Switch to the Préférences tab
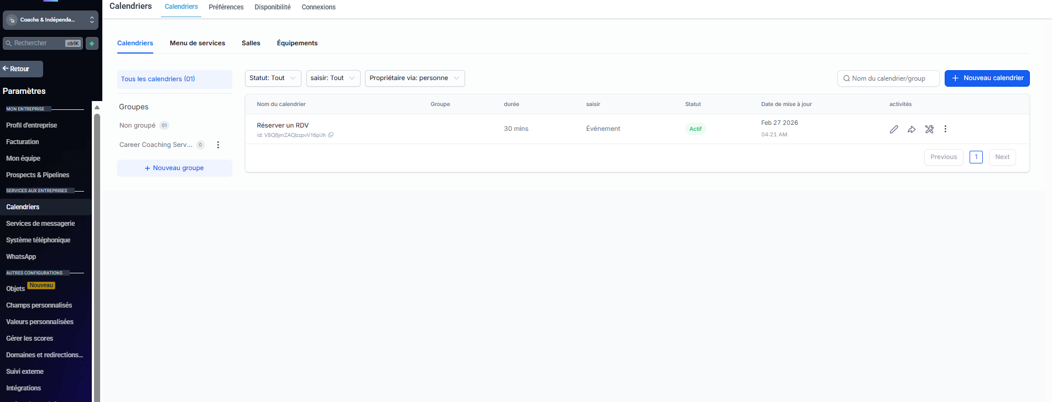 point(226,7)
